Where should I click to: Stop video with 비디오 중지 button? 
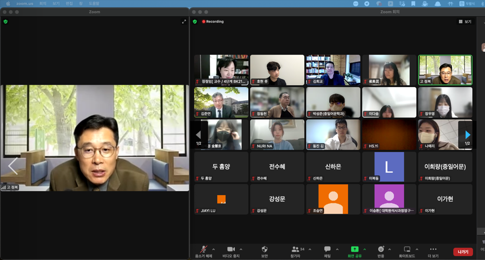230,250
